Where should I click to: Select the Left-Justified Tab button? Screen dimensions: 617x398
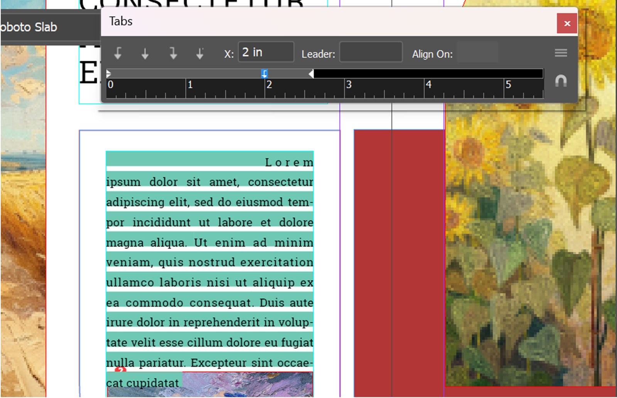coord(118,53)
